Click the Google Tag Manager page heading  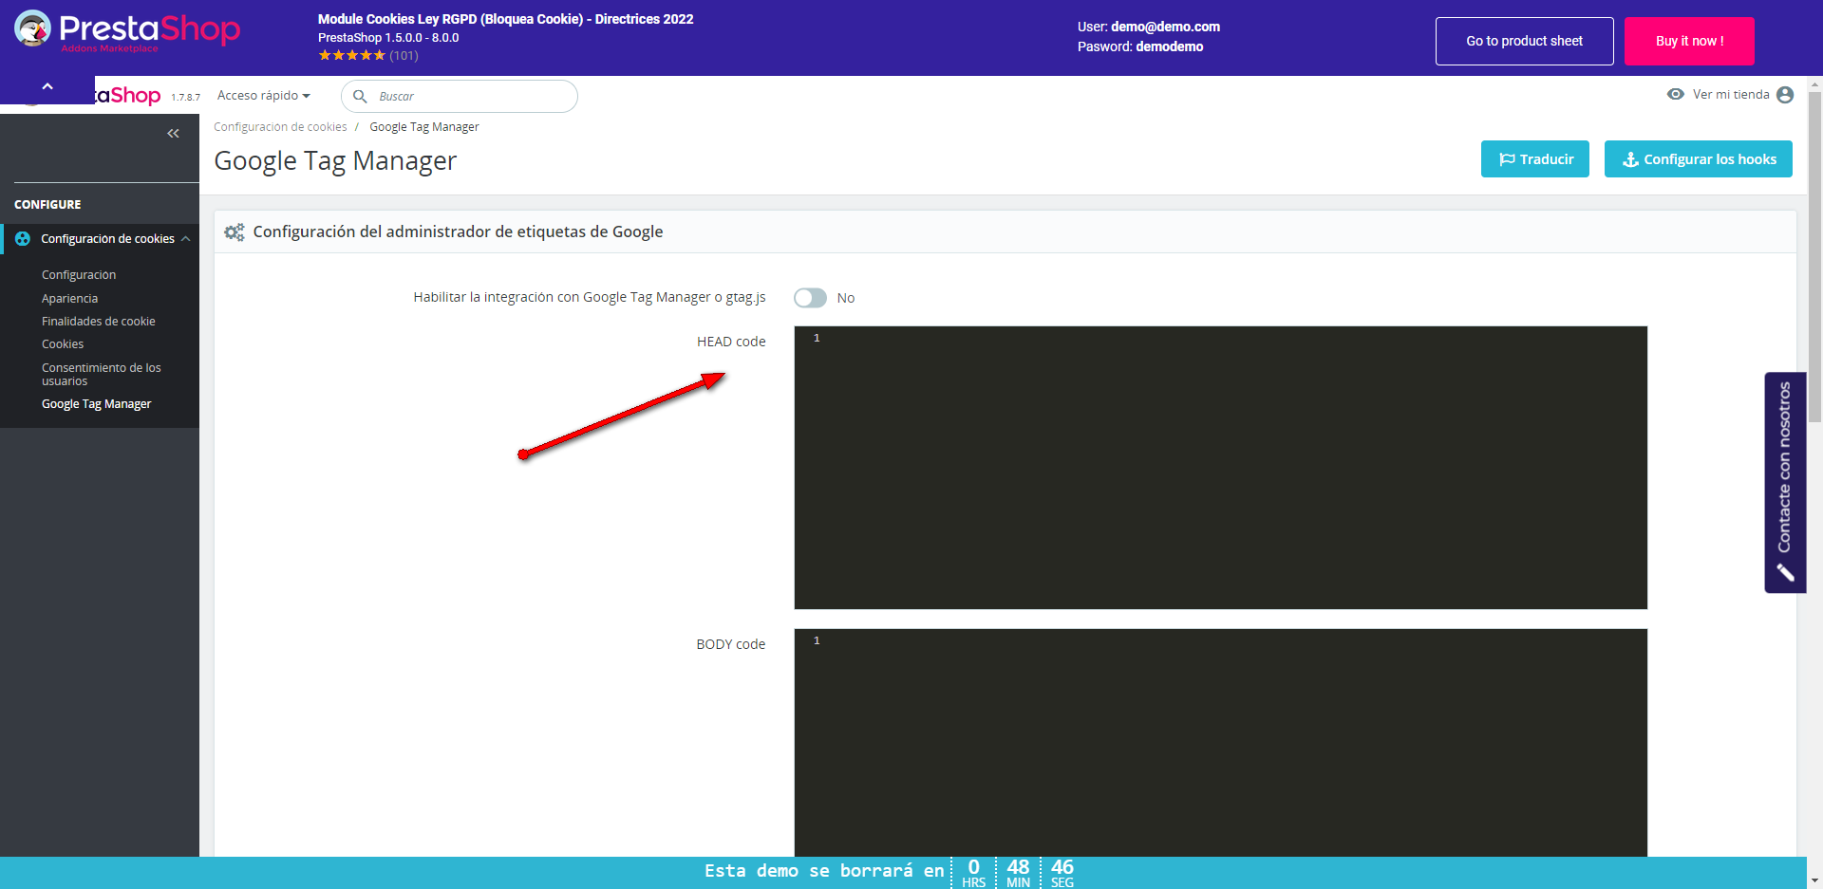335,161
